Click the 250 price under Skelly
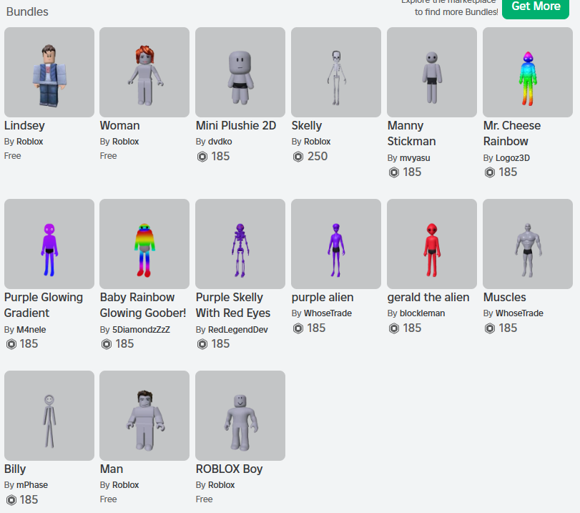Screen dimensions: 580x513 point(318,156)
